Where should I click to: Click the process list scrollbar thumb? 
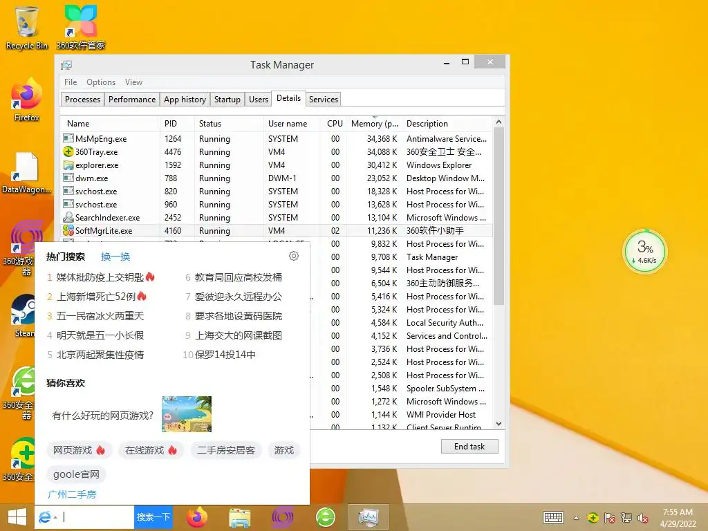499,216
